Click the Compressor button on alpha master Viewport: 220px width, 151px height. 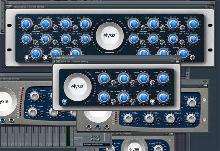(x=46, y=58)
